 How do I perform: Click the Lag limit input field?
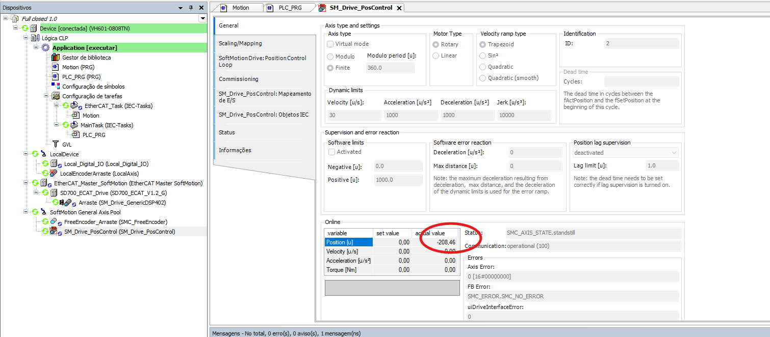pos(661,165)
